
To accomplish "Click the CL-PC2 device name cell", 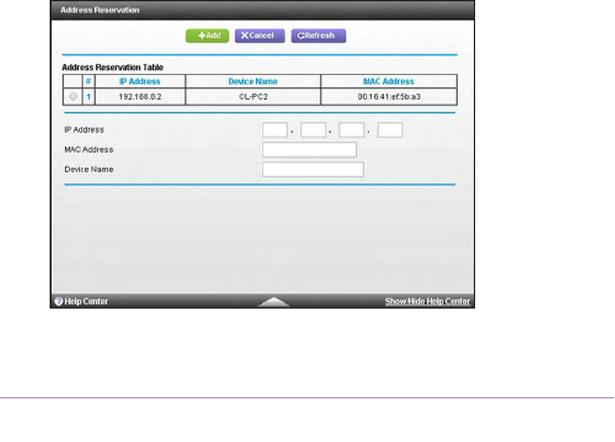I will pyautogui.click(x=253, y=97).
